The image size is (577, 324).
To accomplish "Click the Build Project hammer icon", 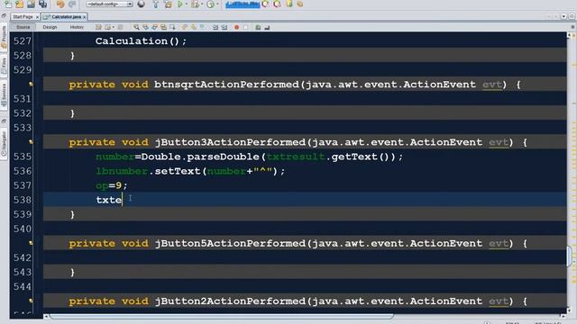I will pyautogui.click(x=156, y=4).
